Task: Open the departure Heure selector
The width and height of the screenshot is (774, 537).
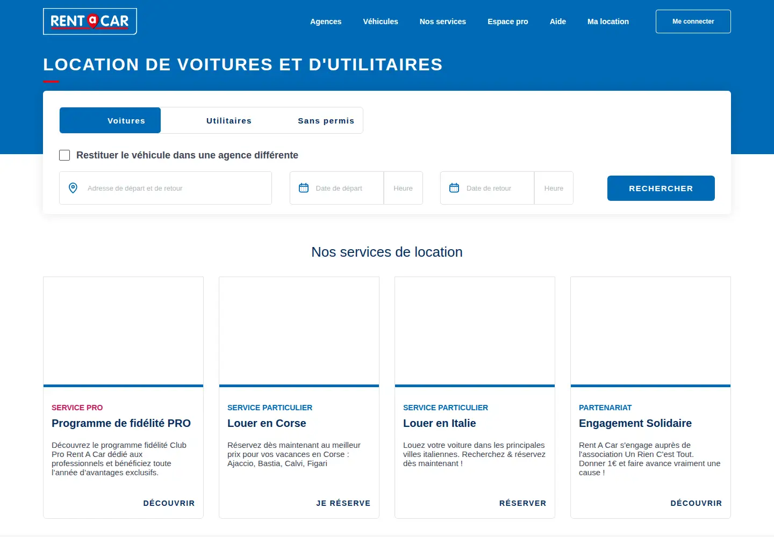Action: [403, 188]
